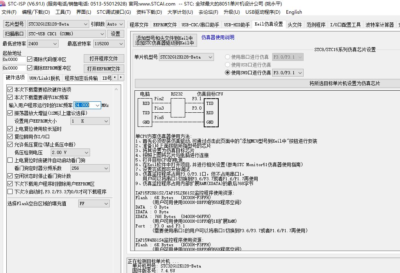Toggle 上电复位使用较长延时 checkbox
The height and width of the screenshot is (273, 400).
coord(10,129)
